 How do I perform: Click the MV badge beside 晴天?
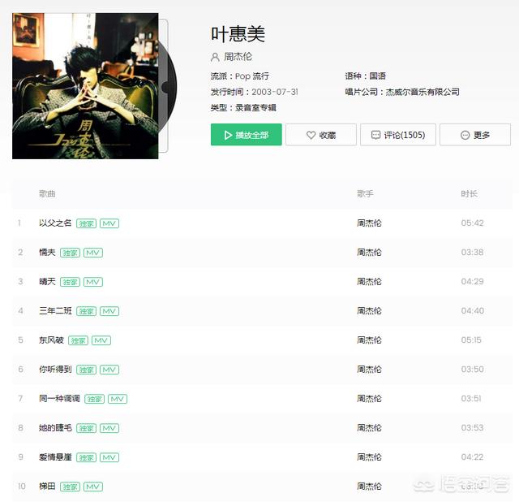93,282
